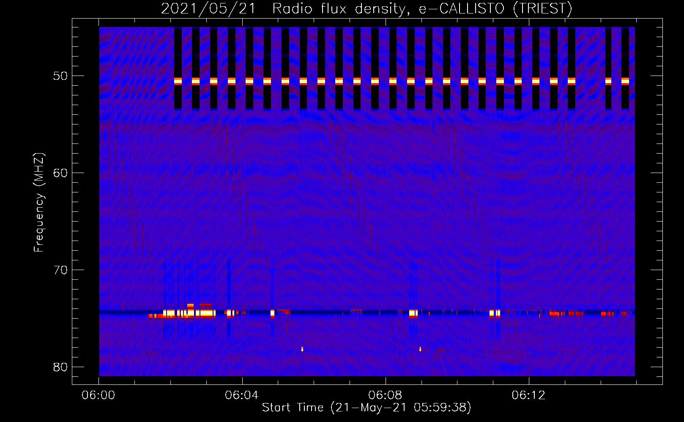Viewport: 684px width, 422px height.
Task: Select the 06:04 time tick label
Action: [242, 395]
